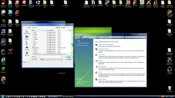Click the Back arrow in Personalization window
This screenshot has height=98, width=175.
[x=76, y=37]
